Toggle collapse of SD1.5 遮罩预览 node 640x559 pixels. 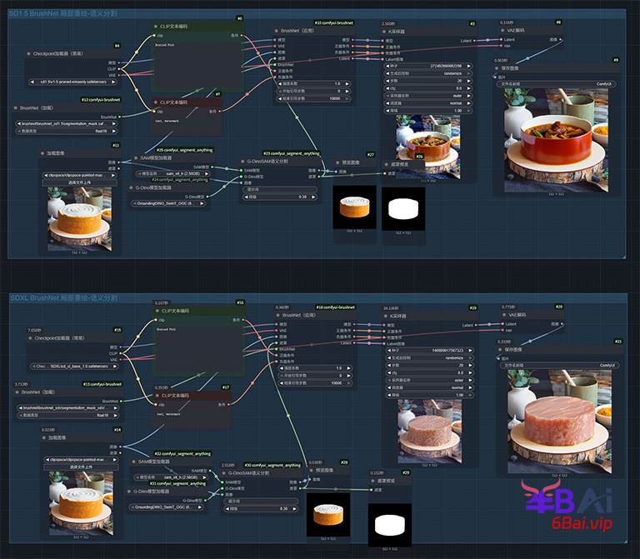click(384, 165)
